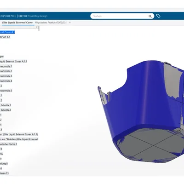Select the Schnitte.2 tree entry

point(6,110)
